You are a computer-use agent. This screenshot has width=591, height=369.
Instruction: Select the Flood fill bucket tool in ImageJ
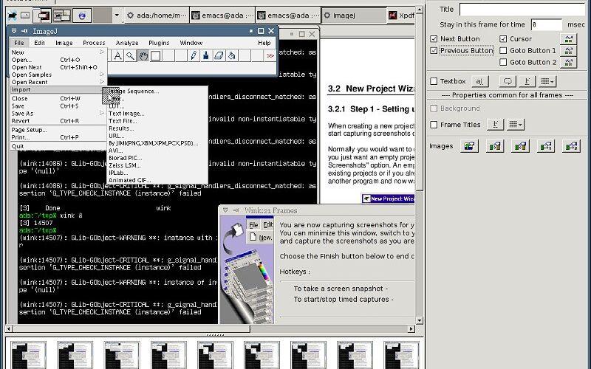[x=231, y=56]
